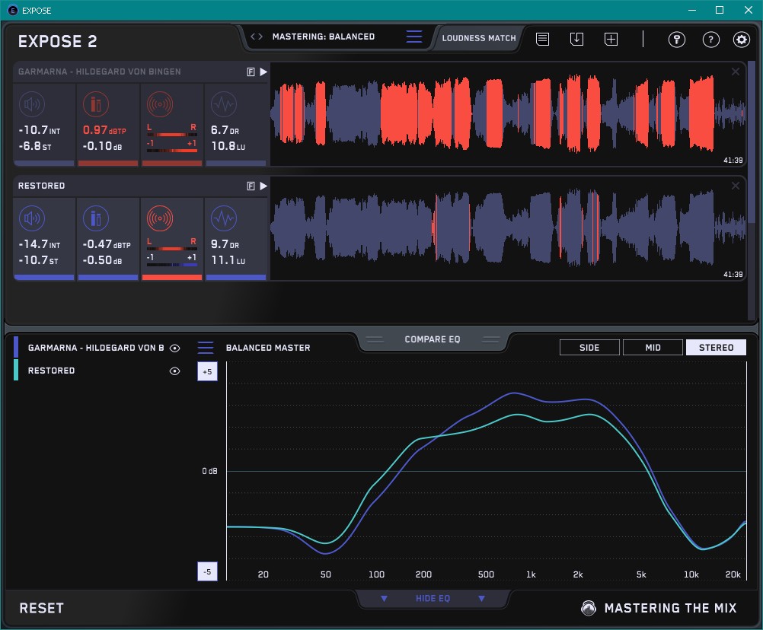This screenshot has width=763, height=630.
Task: Remove the Restored track with its X
Action: (x=736, y=186)
